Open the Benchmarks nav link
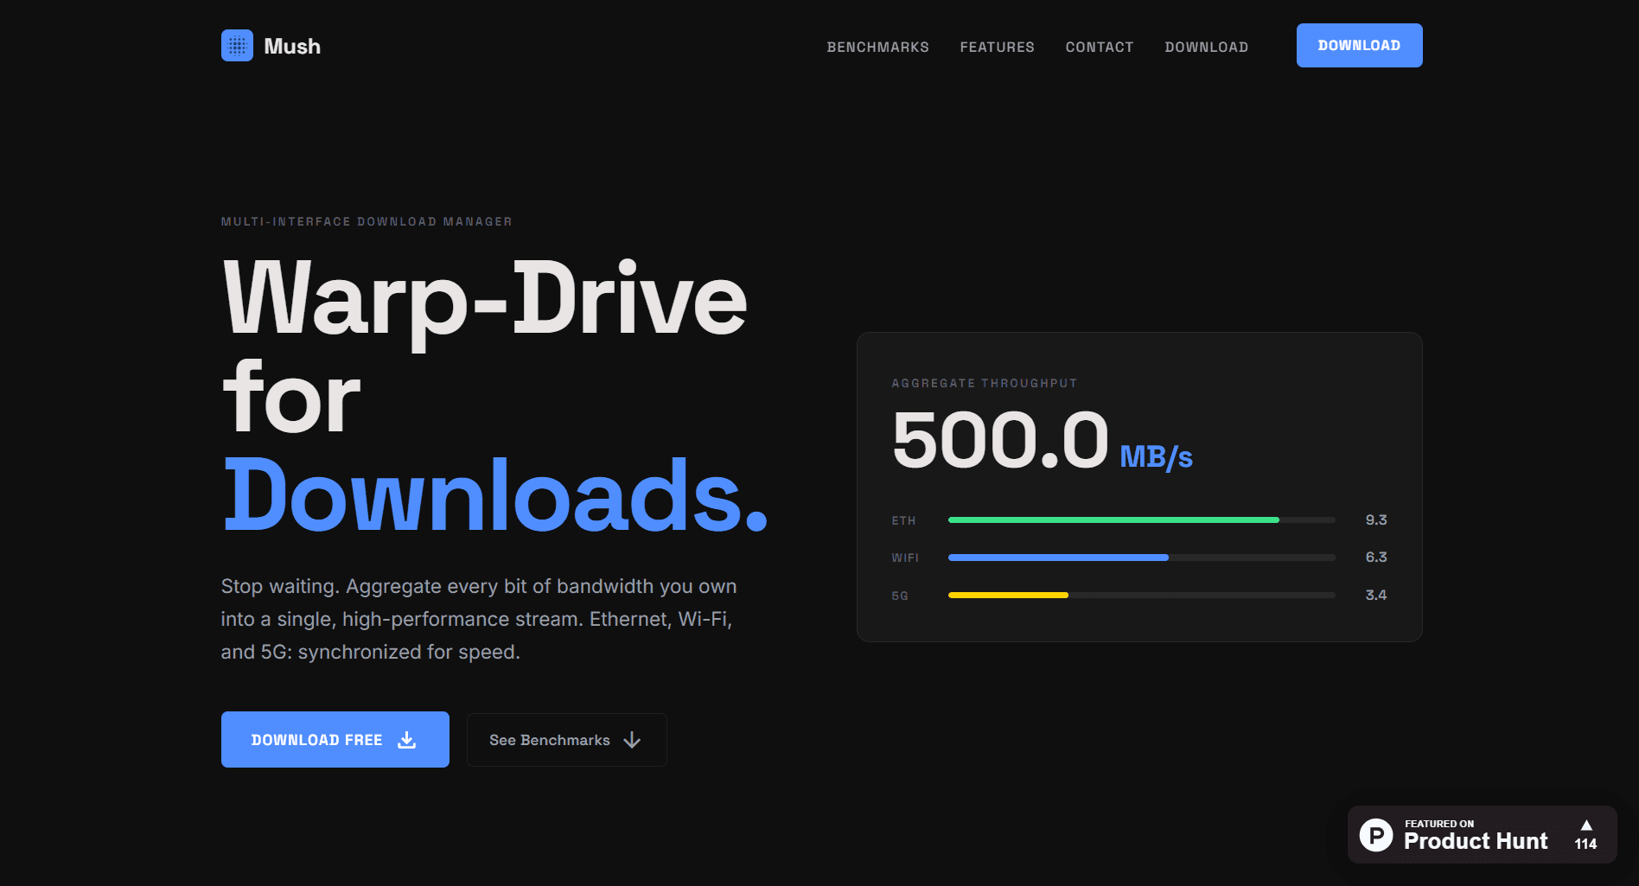Viewport: 1639px width, 886px height. tap(877, 47)
